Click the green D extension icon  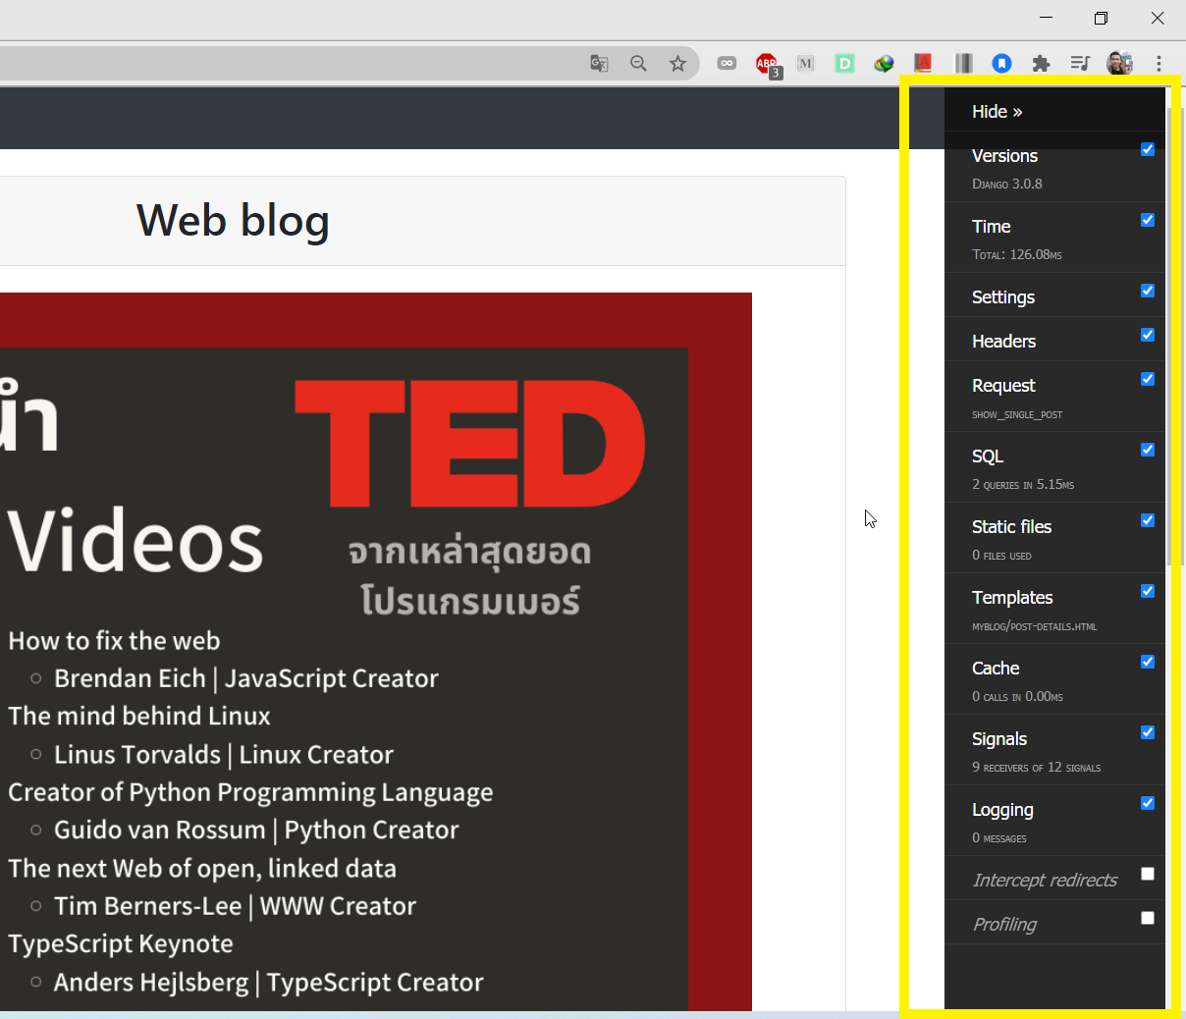844,64
